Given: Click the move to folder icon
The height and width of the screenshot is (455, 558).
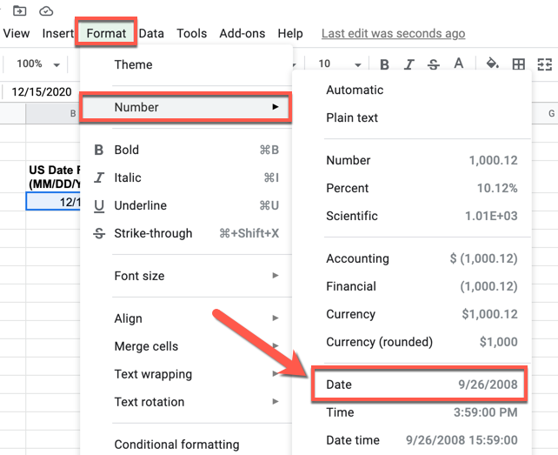Looking at the screenshot, I should [20, 10].
